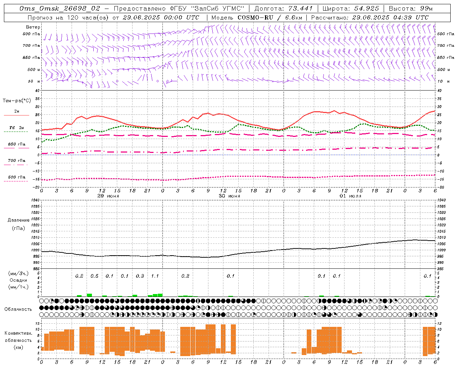Click the Прогноз на 120 часа(ов) text
Viewport: 456px width, 365px height.
tap(68, 17)
